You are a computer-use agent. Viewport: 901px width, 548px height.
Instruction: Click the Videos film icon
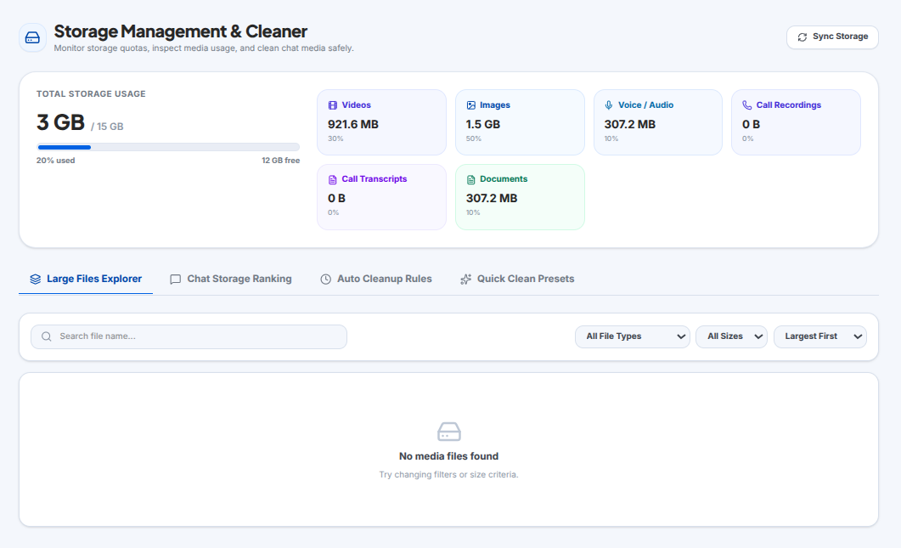click(333, 105)
